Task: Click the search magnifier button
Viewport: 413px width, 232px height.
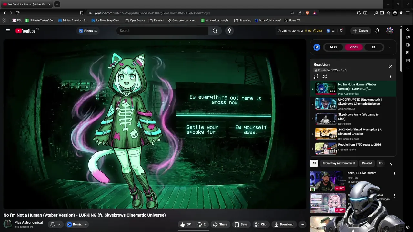Action: 215,31
